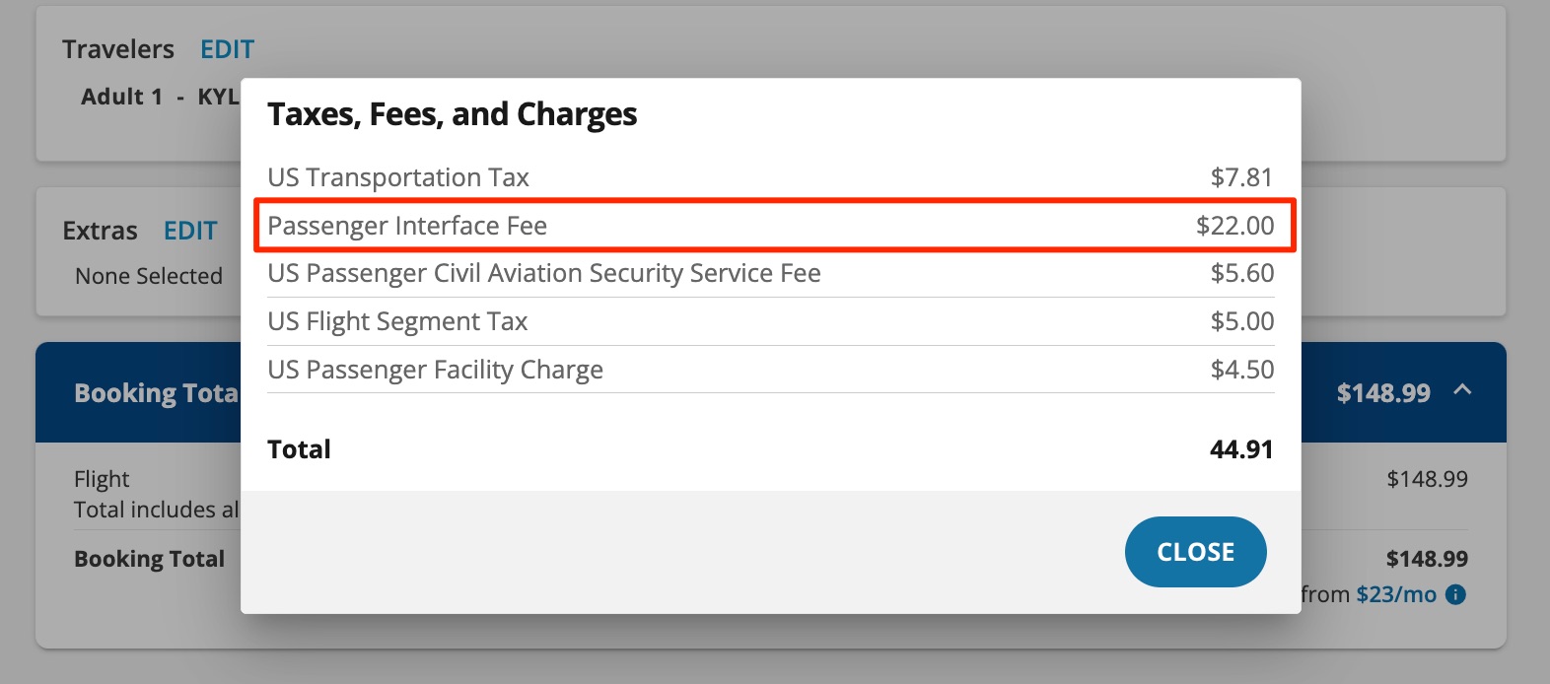Click the bold Booking Total label
This screenshot has width=1550, height=684.
click(x=150, y=558)
